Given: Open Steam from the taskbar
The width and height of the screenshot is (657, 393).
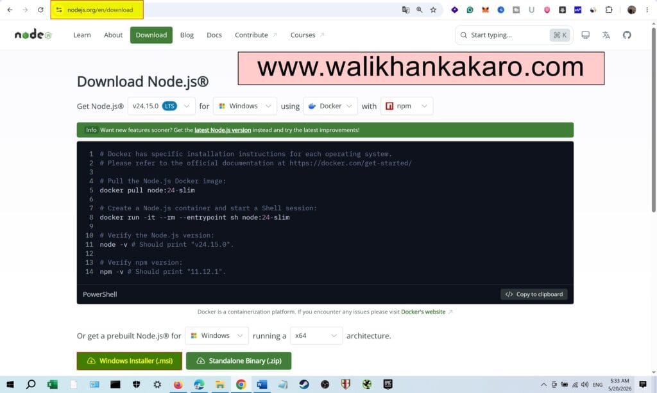Looking at the screenshot, I should coord(303,384).
